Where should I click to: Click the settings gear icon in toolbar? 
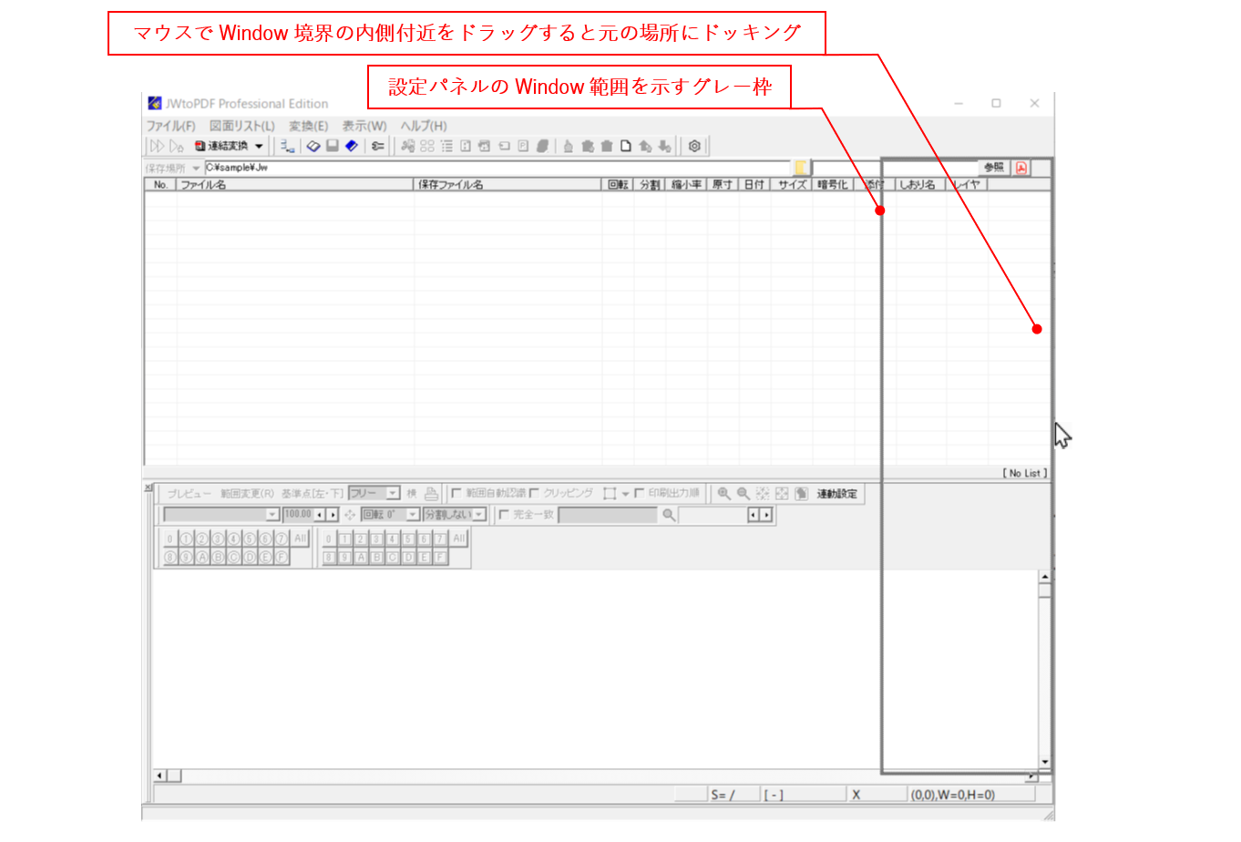pos(694,146)
